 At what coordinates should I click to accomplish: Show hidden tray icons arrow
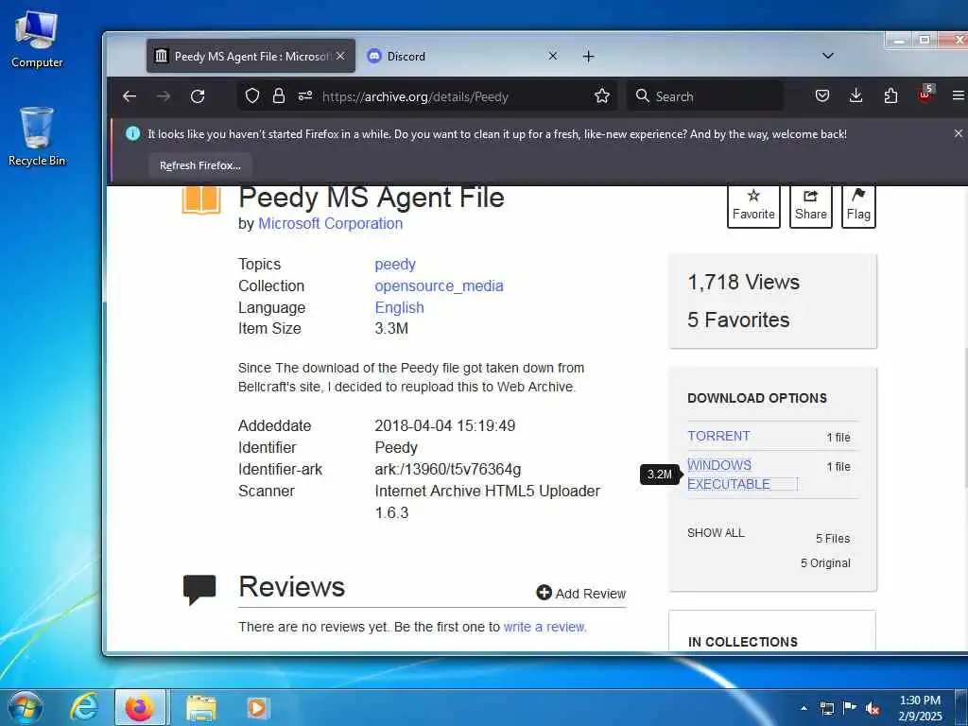pyautogui.click(x=804, y=708)
